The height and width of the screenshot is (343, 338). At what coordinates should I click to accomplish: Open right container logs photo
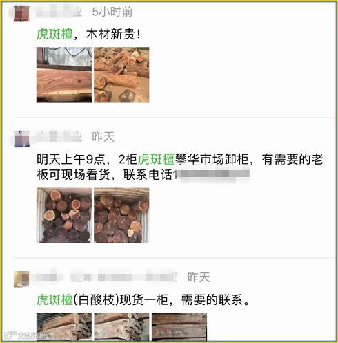coord(121,216)
